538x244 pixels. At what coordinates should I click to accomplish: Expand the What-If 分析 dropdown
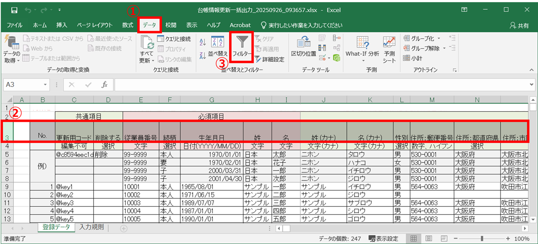point(362,60)
